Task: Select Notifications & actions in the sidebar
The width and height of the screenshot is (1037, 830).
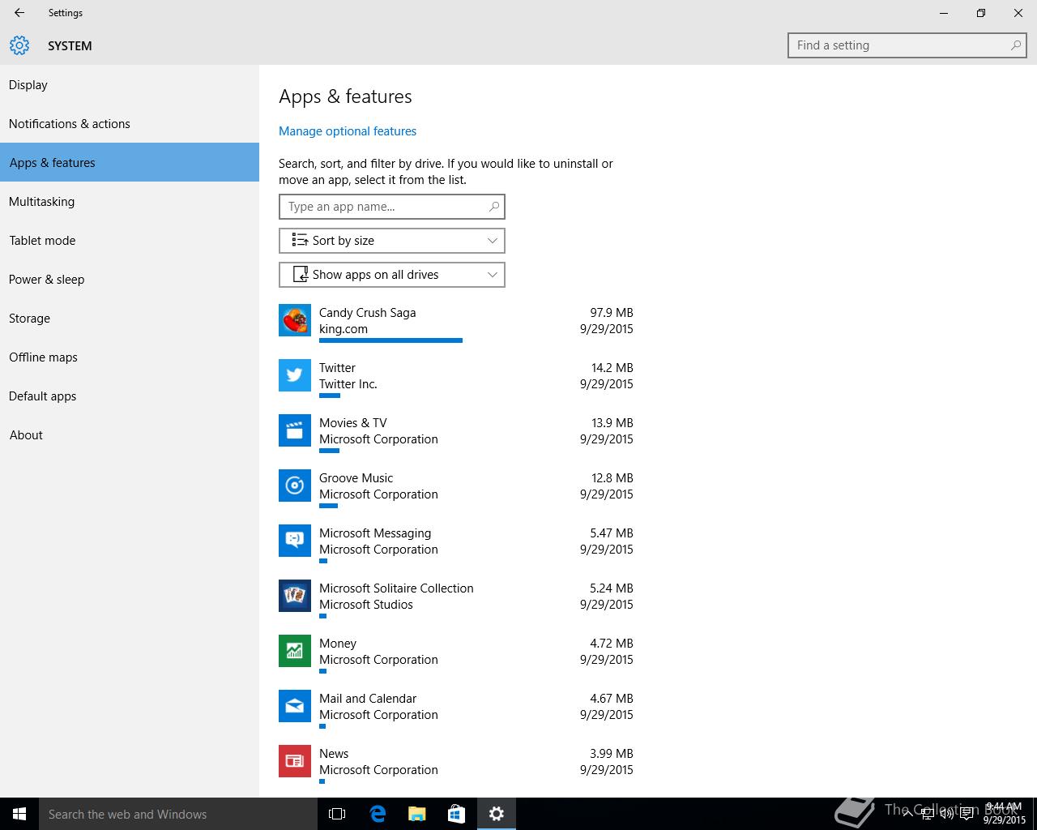Action: tap(130, 123)
